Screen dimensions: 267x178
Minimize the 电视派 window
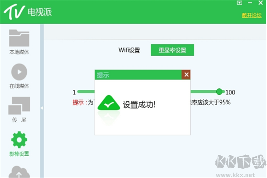pos(250,3)
